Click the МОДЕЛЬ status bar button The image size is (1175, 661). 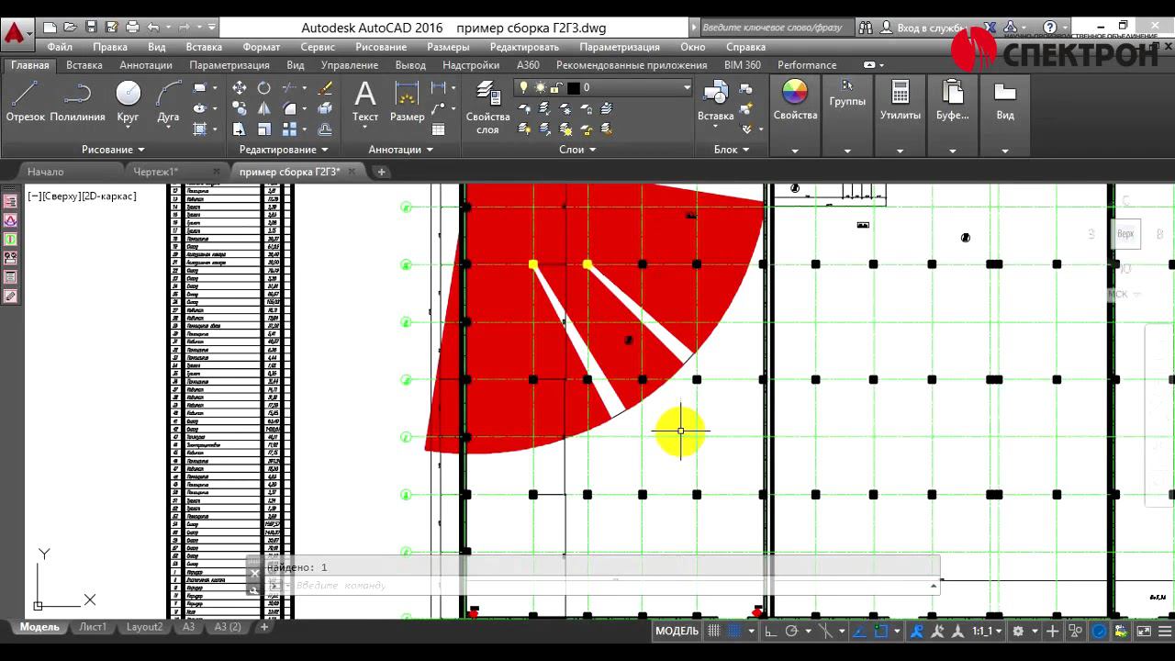[677, 631]
